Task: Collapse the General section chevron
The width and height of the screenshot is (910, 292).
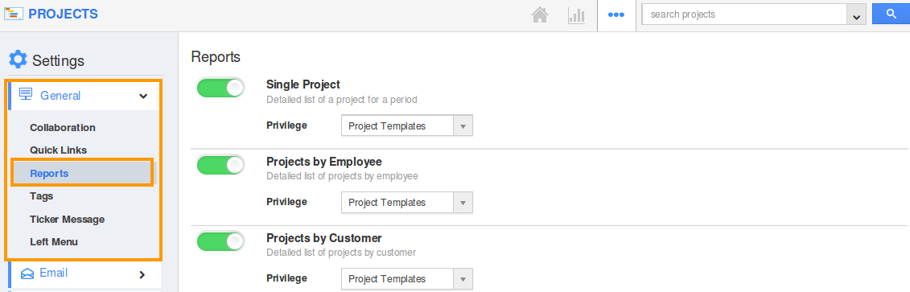Action: [143, 96]
